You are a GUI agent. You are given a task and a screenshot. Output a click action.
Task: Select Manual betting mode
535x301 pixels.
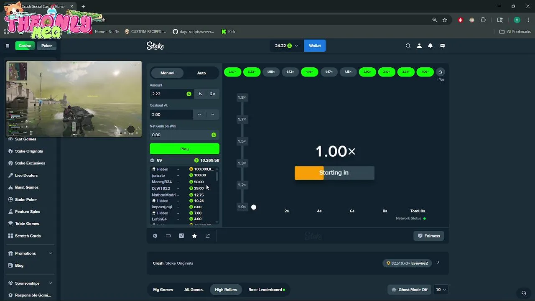(168, 73)
